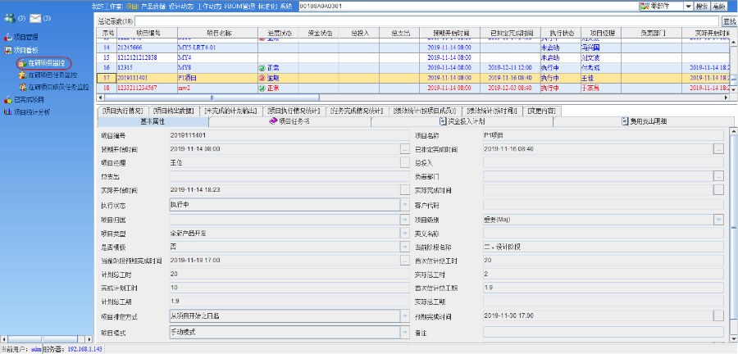Click the 查找 button beside record filter
738x354 pixels.
(729, 20)
